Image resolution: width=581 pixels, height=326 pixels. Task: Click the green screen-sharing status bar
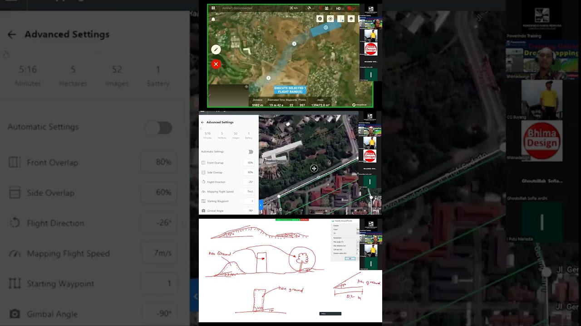click(x=287, y=220)
